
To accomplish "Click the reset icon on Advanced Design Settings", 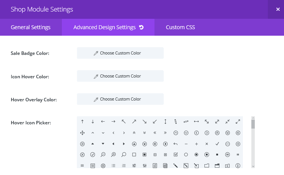I will [x=141, y=28].
